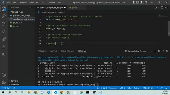Screen dimensions: 170x95
Task: Add a new terminal with plus icon
Action: click(x=149, y=51)
